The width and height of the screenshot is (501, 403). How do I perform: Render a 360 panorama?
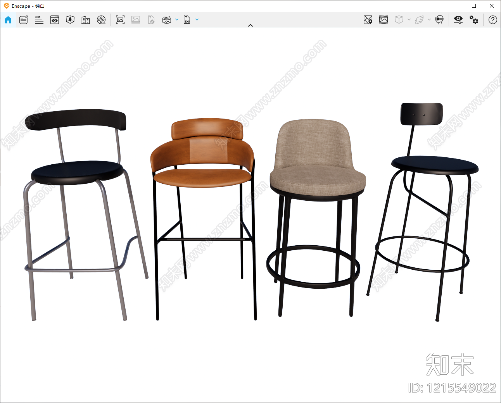pyautogui.click(x=167, y=20)
